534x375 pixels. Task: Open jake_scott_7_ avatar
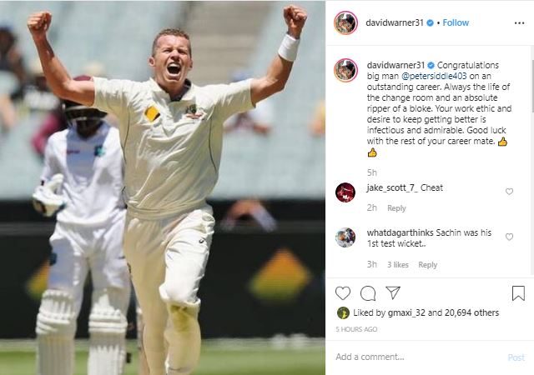345,192
